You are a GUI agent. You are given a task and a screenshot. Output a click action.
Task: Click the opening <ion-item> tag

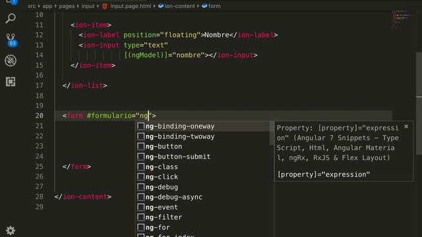91,25
